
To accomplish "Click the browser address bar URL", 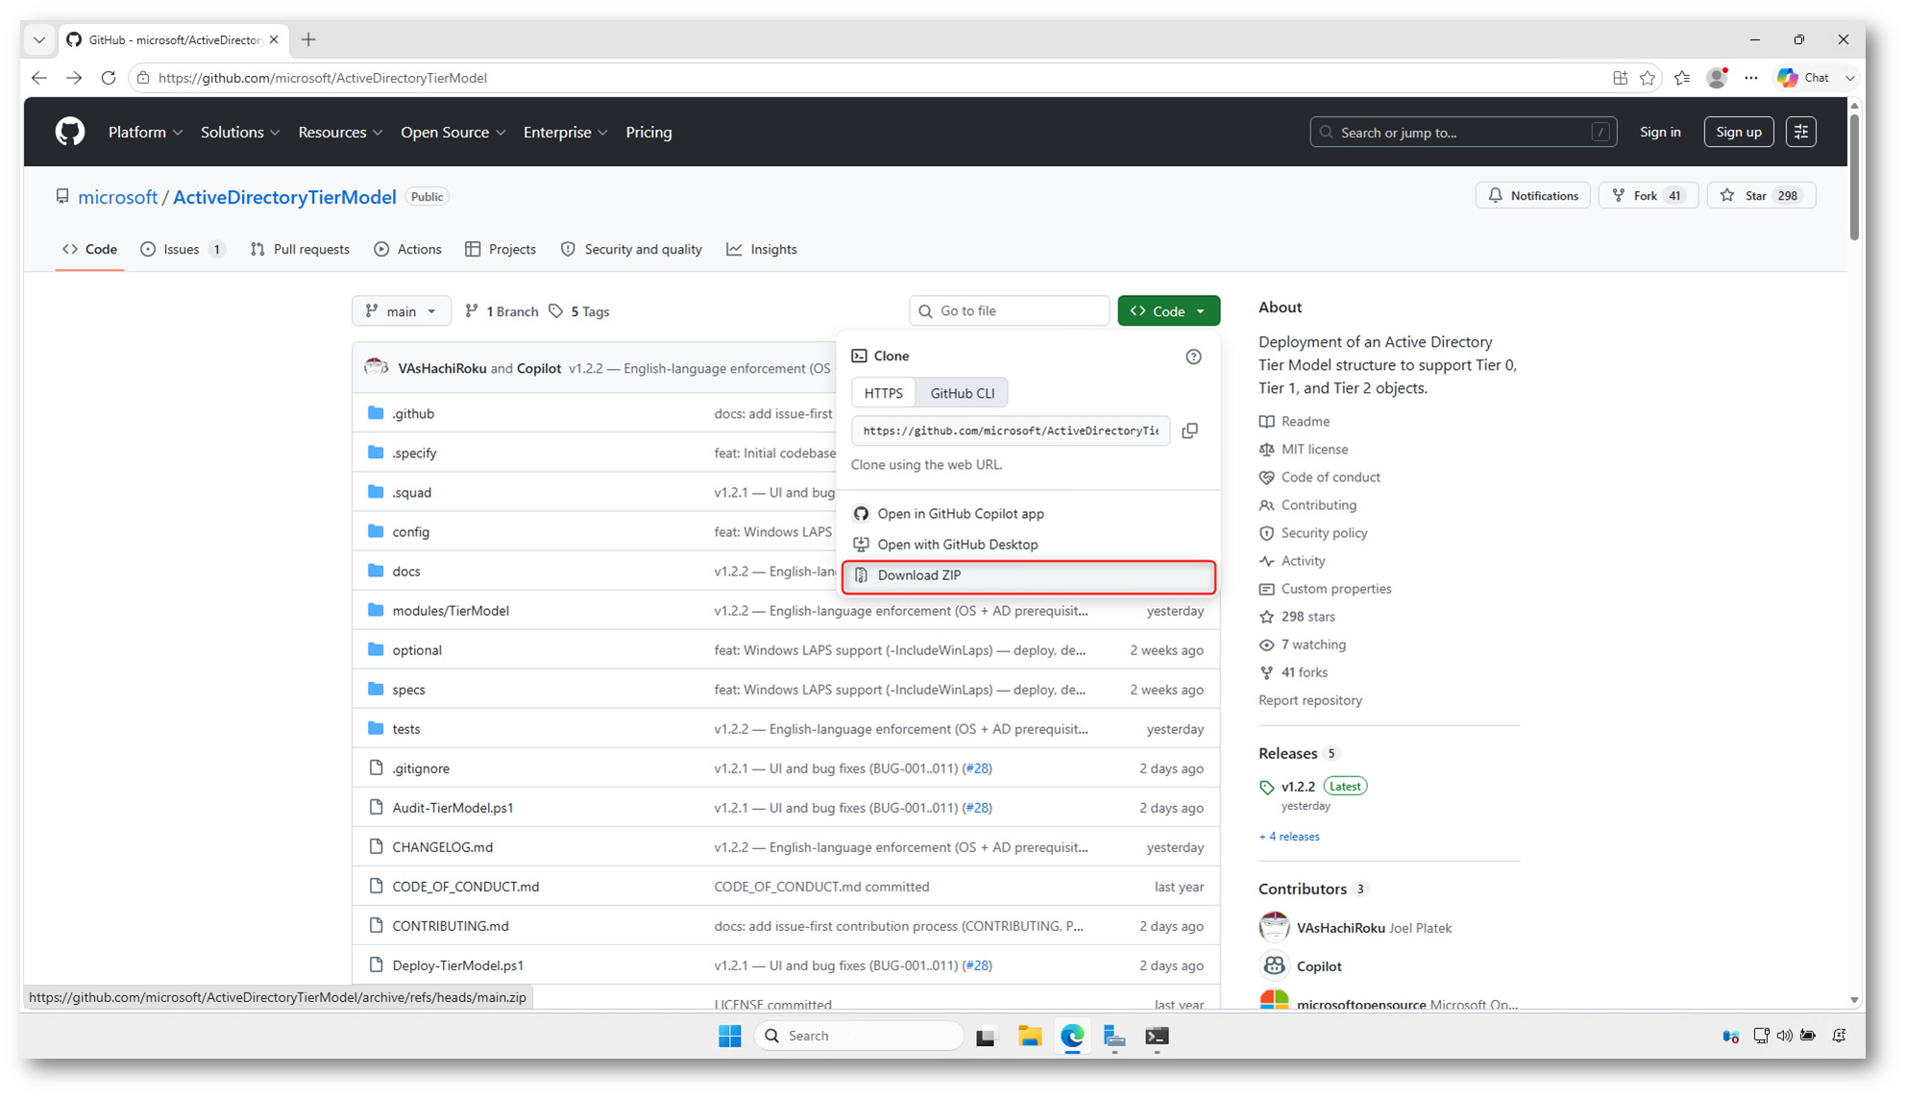I will click(323, 78).
